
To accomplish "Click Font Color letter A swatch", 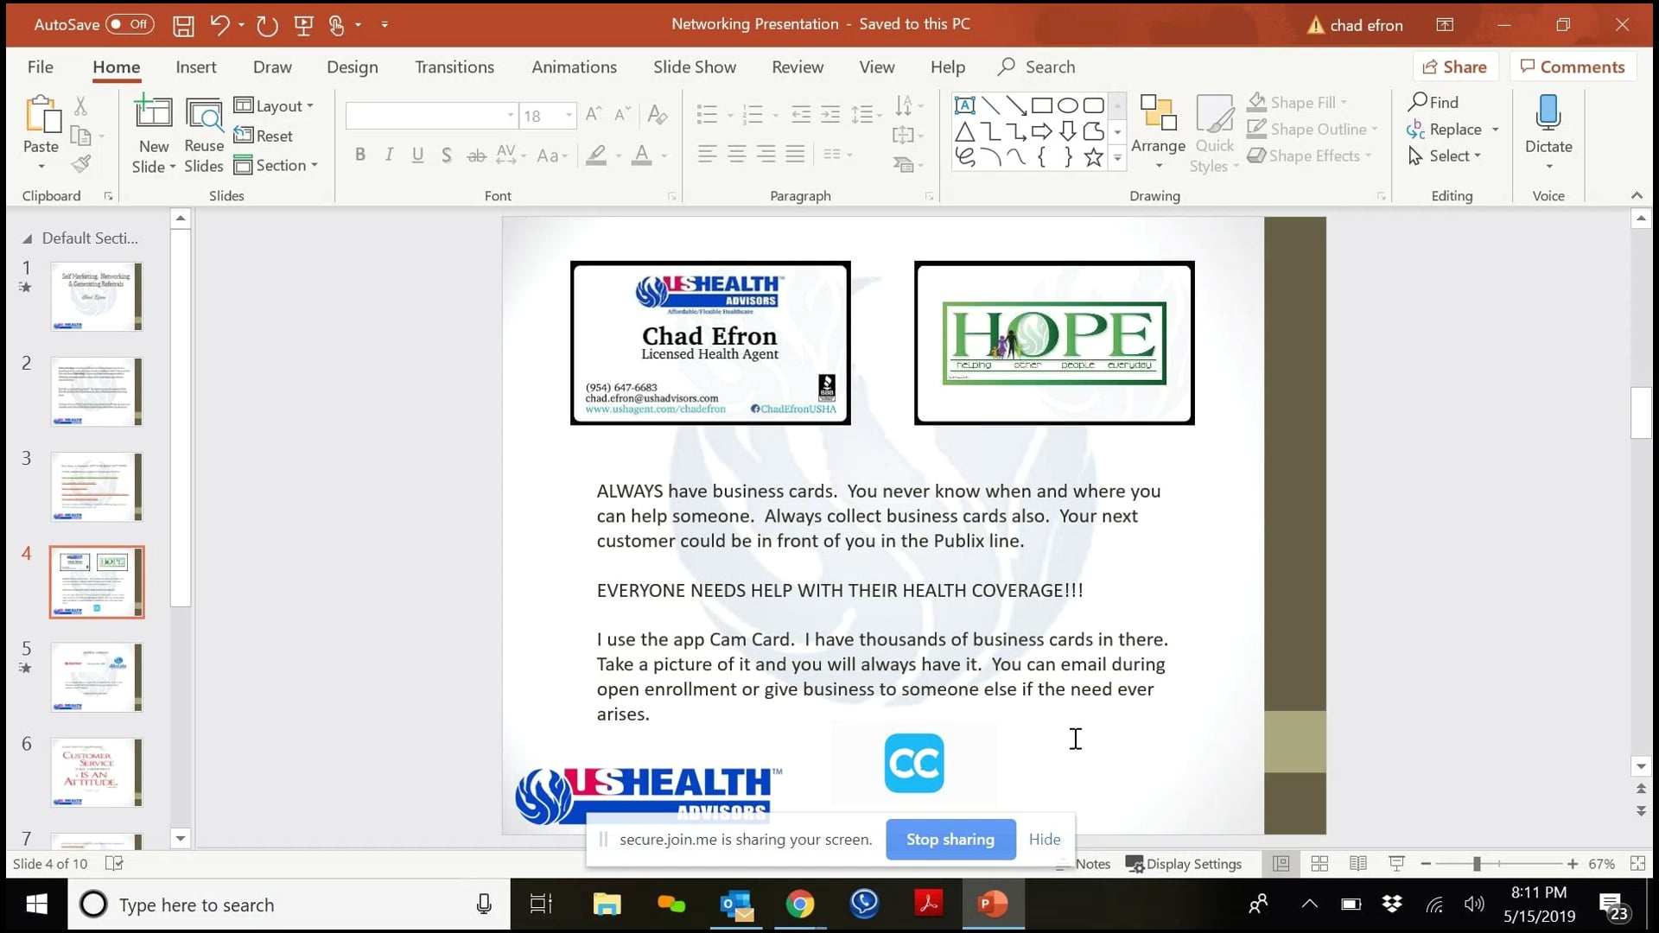I will pos(641,155).
